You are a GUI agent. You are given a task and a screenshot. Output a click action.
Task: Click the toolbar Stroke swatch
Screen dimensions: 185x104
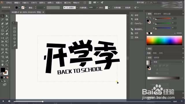tap(6, 73)
